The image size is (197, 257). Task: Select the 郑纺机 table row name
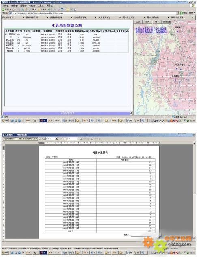(x=10, y=51)
